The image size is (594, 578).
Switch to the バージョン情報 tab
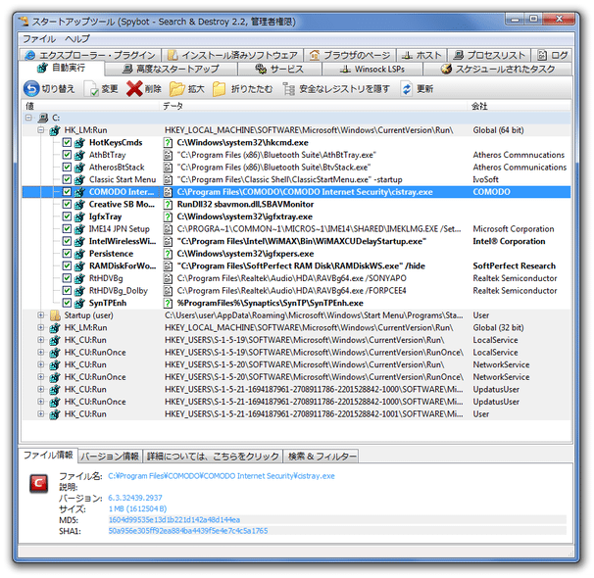click(x=110, y=457)
